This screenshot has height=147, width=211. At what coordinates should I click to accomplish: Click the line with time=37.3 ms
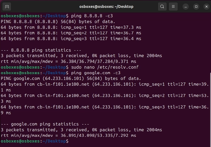[x=71, y=28]
